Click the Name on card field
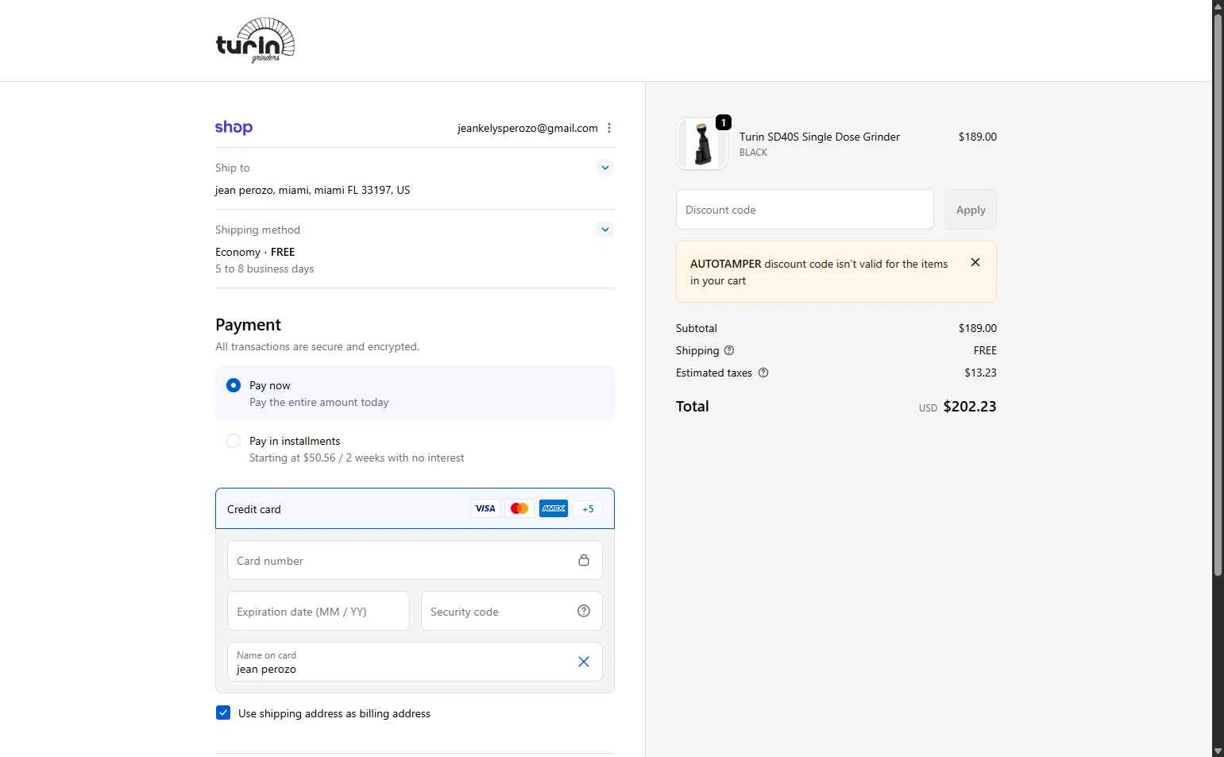Viewport: 1224px width, 757px height. pyautogui.click(x=415, y=662)
